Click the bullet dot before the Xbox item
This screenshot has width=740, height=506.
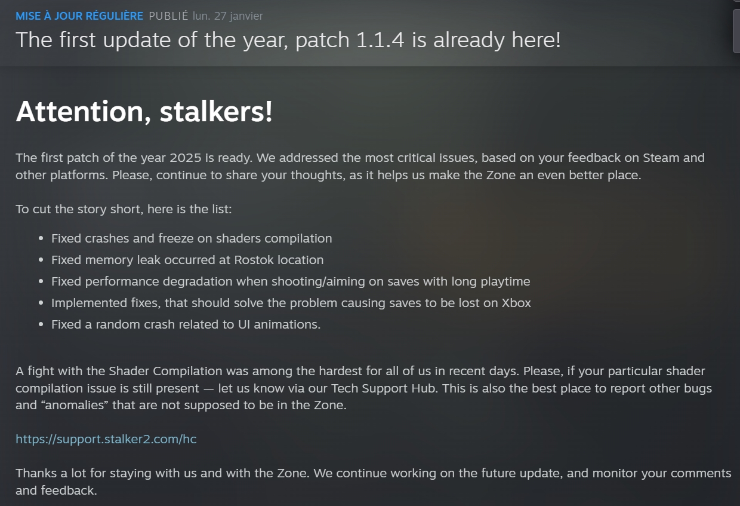(x=41, y=303)
